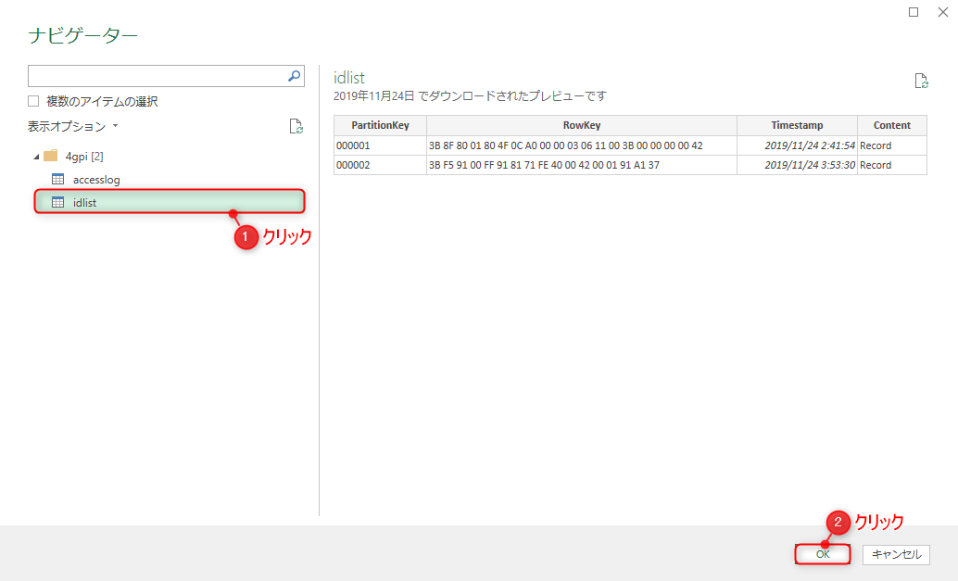Click the search magnifier icon

pyautogui.click(x=294, y=76)
